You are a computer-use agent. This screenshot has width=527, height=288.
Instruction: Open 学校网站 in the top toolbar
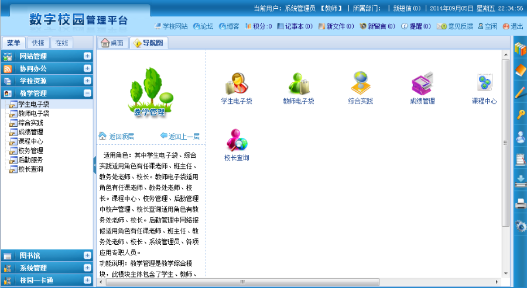171,26
